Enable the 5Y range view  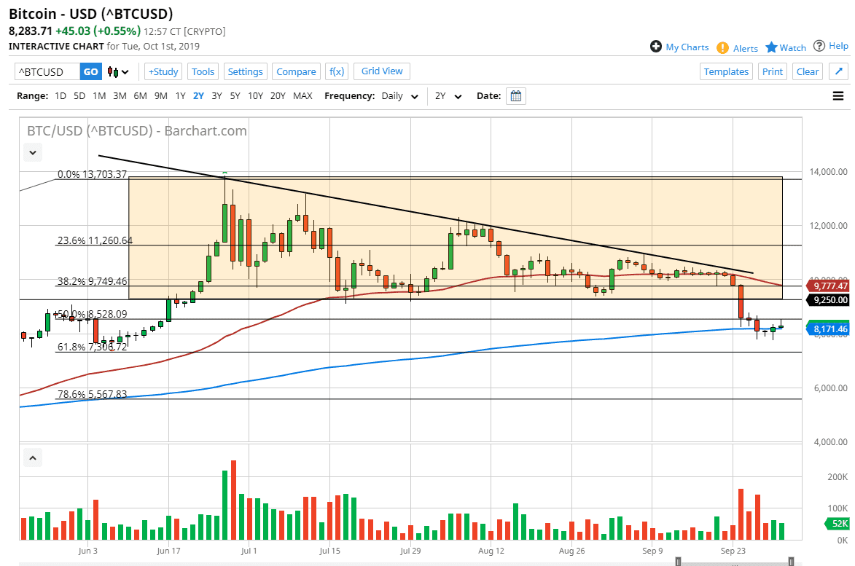(235, 95)
